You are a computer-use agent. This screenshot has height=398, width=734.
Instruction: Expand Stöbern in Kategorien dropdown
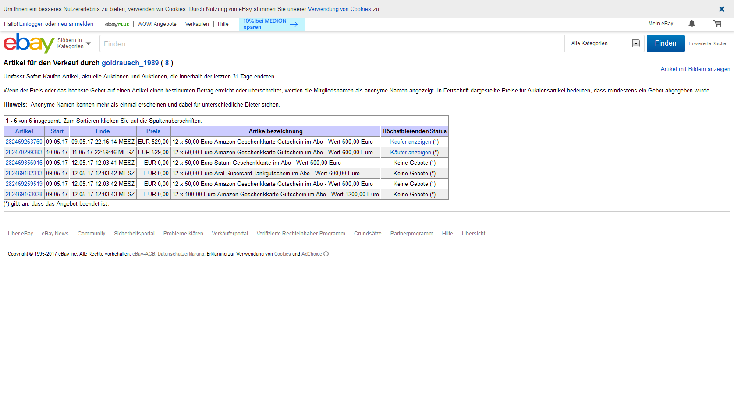74,43
